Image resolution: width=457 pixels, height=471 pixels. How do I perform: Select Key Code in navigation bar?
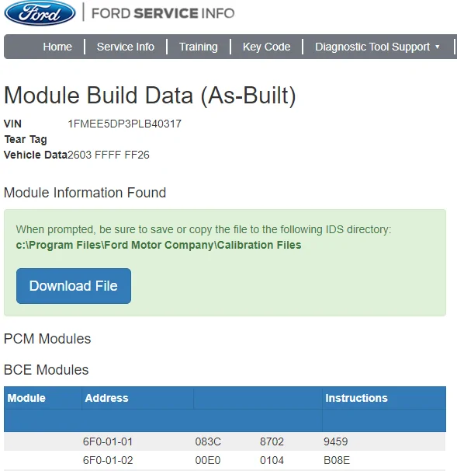pos(266,47)
